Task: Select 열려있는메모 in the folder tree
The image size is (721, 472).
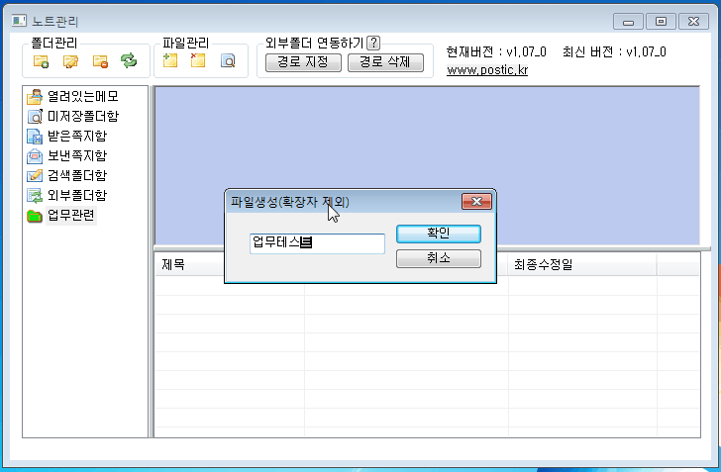Action: coord(83,96)
